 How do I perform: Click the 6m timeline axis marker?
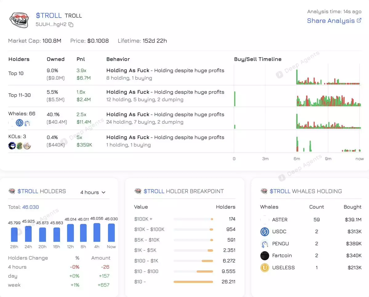click(x=297, y=159)
